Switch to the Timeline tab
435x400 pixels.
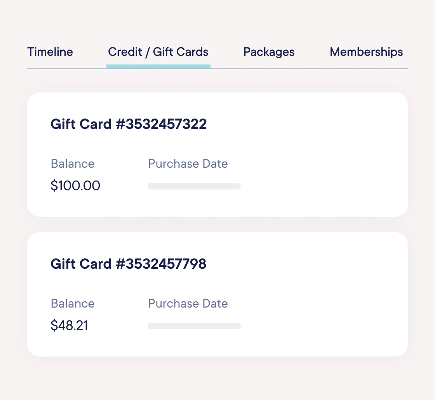tap(50, 52)
